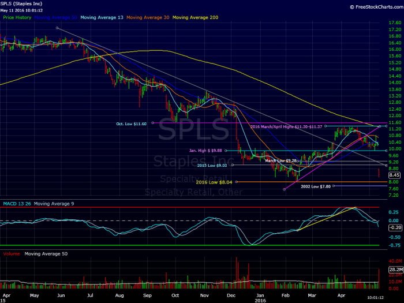
Task: Click the FreeStockCharts.com watermark link
Action: click(x=377, y=7)
